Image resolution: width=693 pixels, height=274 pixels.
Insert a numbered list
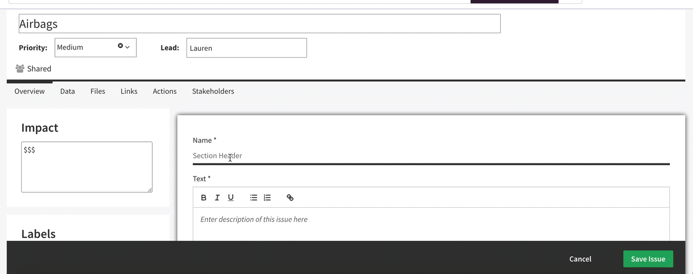click(x=267, y=198)
